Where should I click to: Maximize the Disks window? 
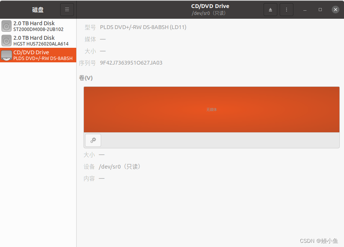[320, 10]
